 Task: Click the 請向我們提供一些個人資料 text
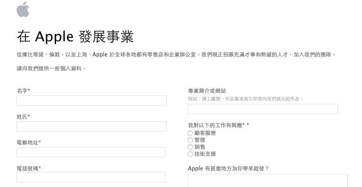click(x=51, y=68)
